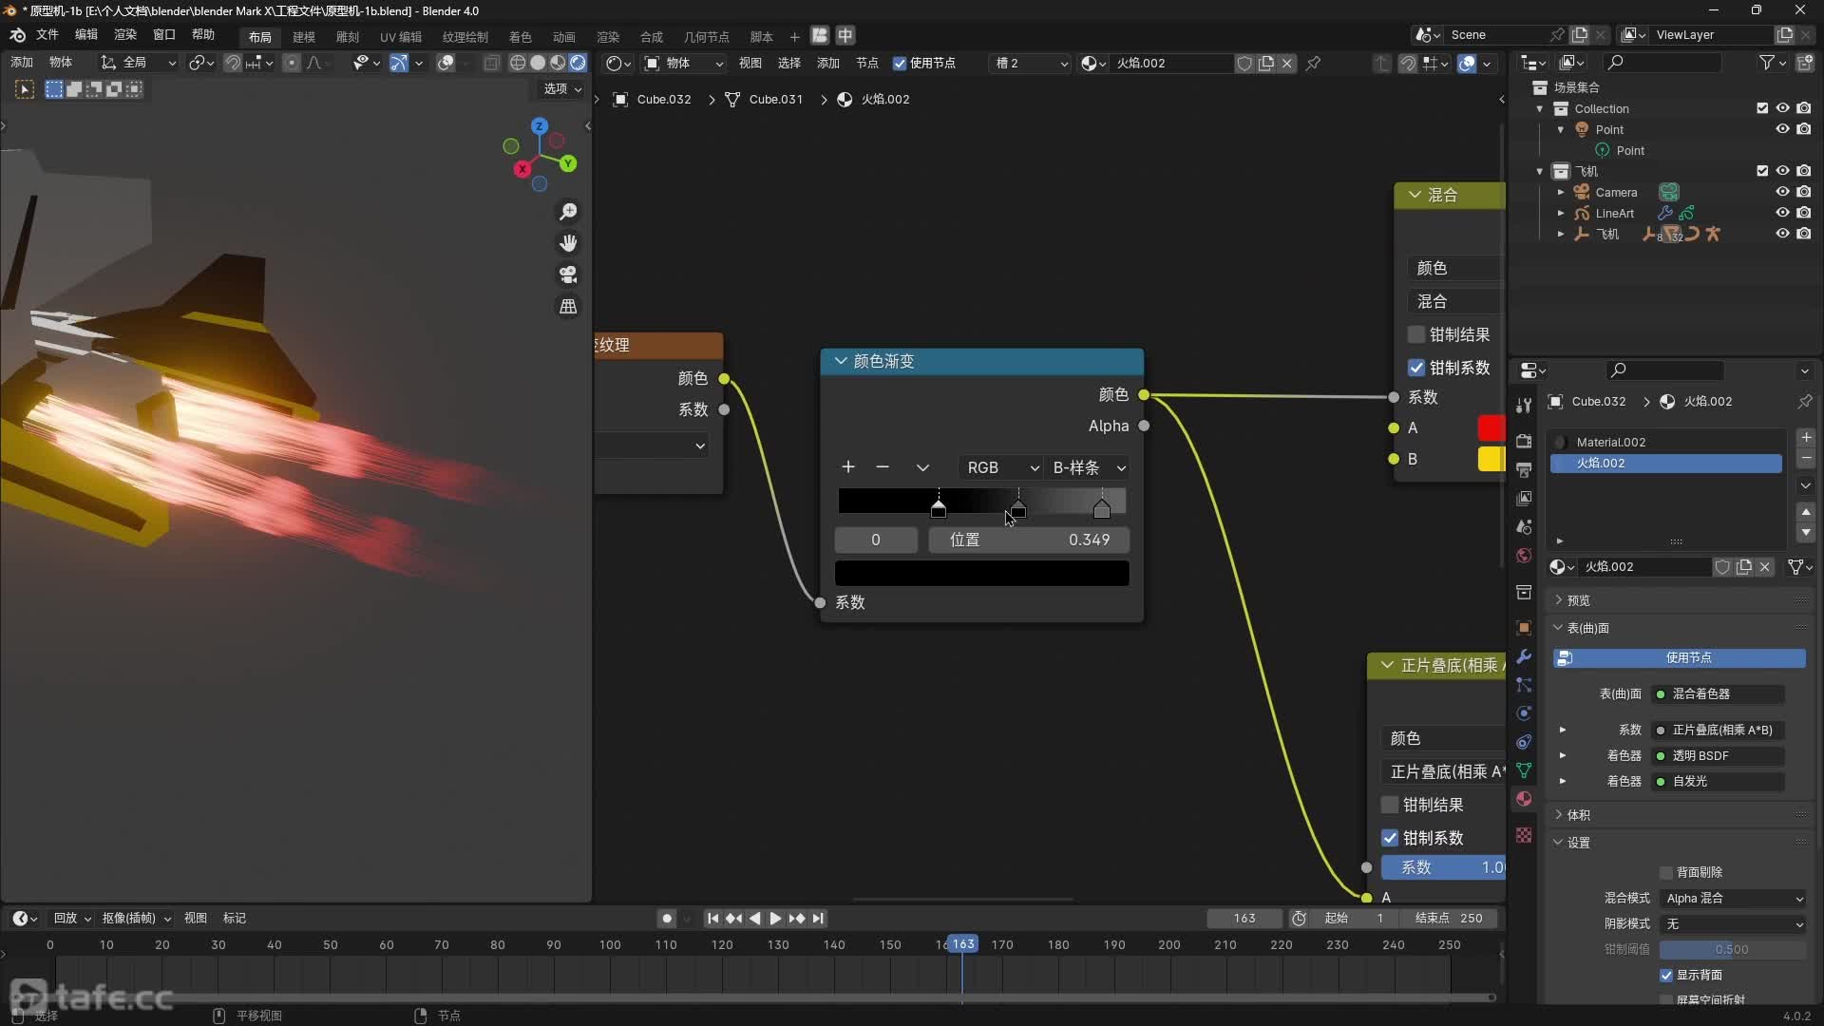
Task: Open the Physics properties tab
Action: point(1524,713)
